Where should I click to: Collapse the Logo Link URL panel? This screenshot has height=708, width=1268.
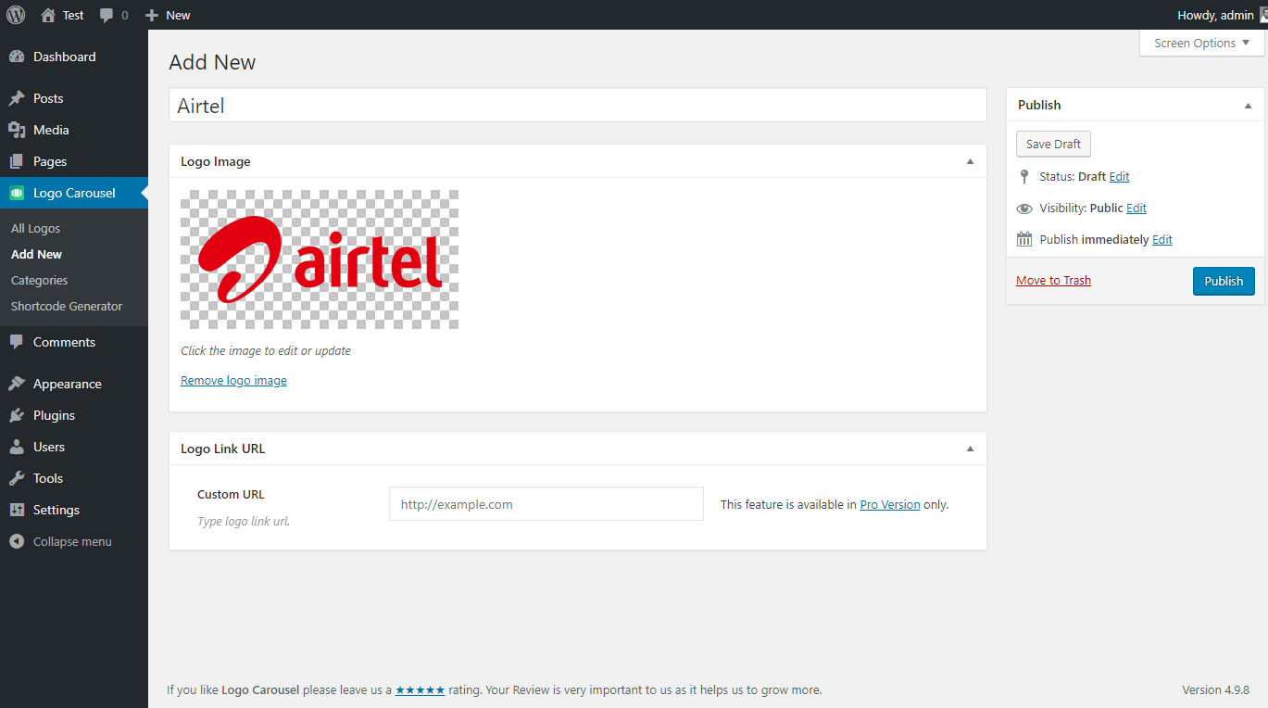pos(970,449)
